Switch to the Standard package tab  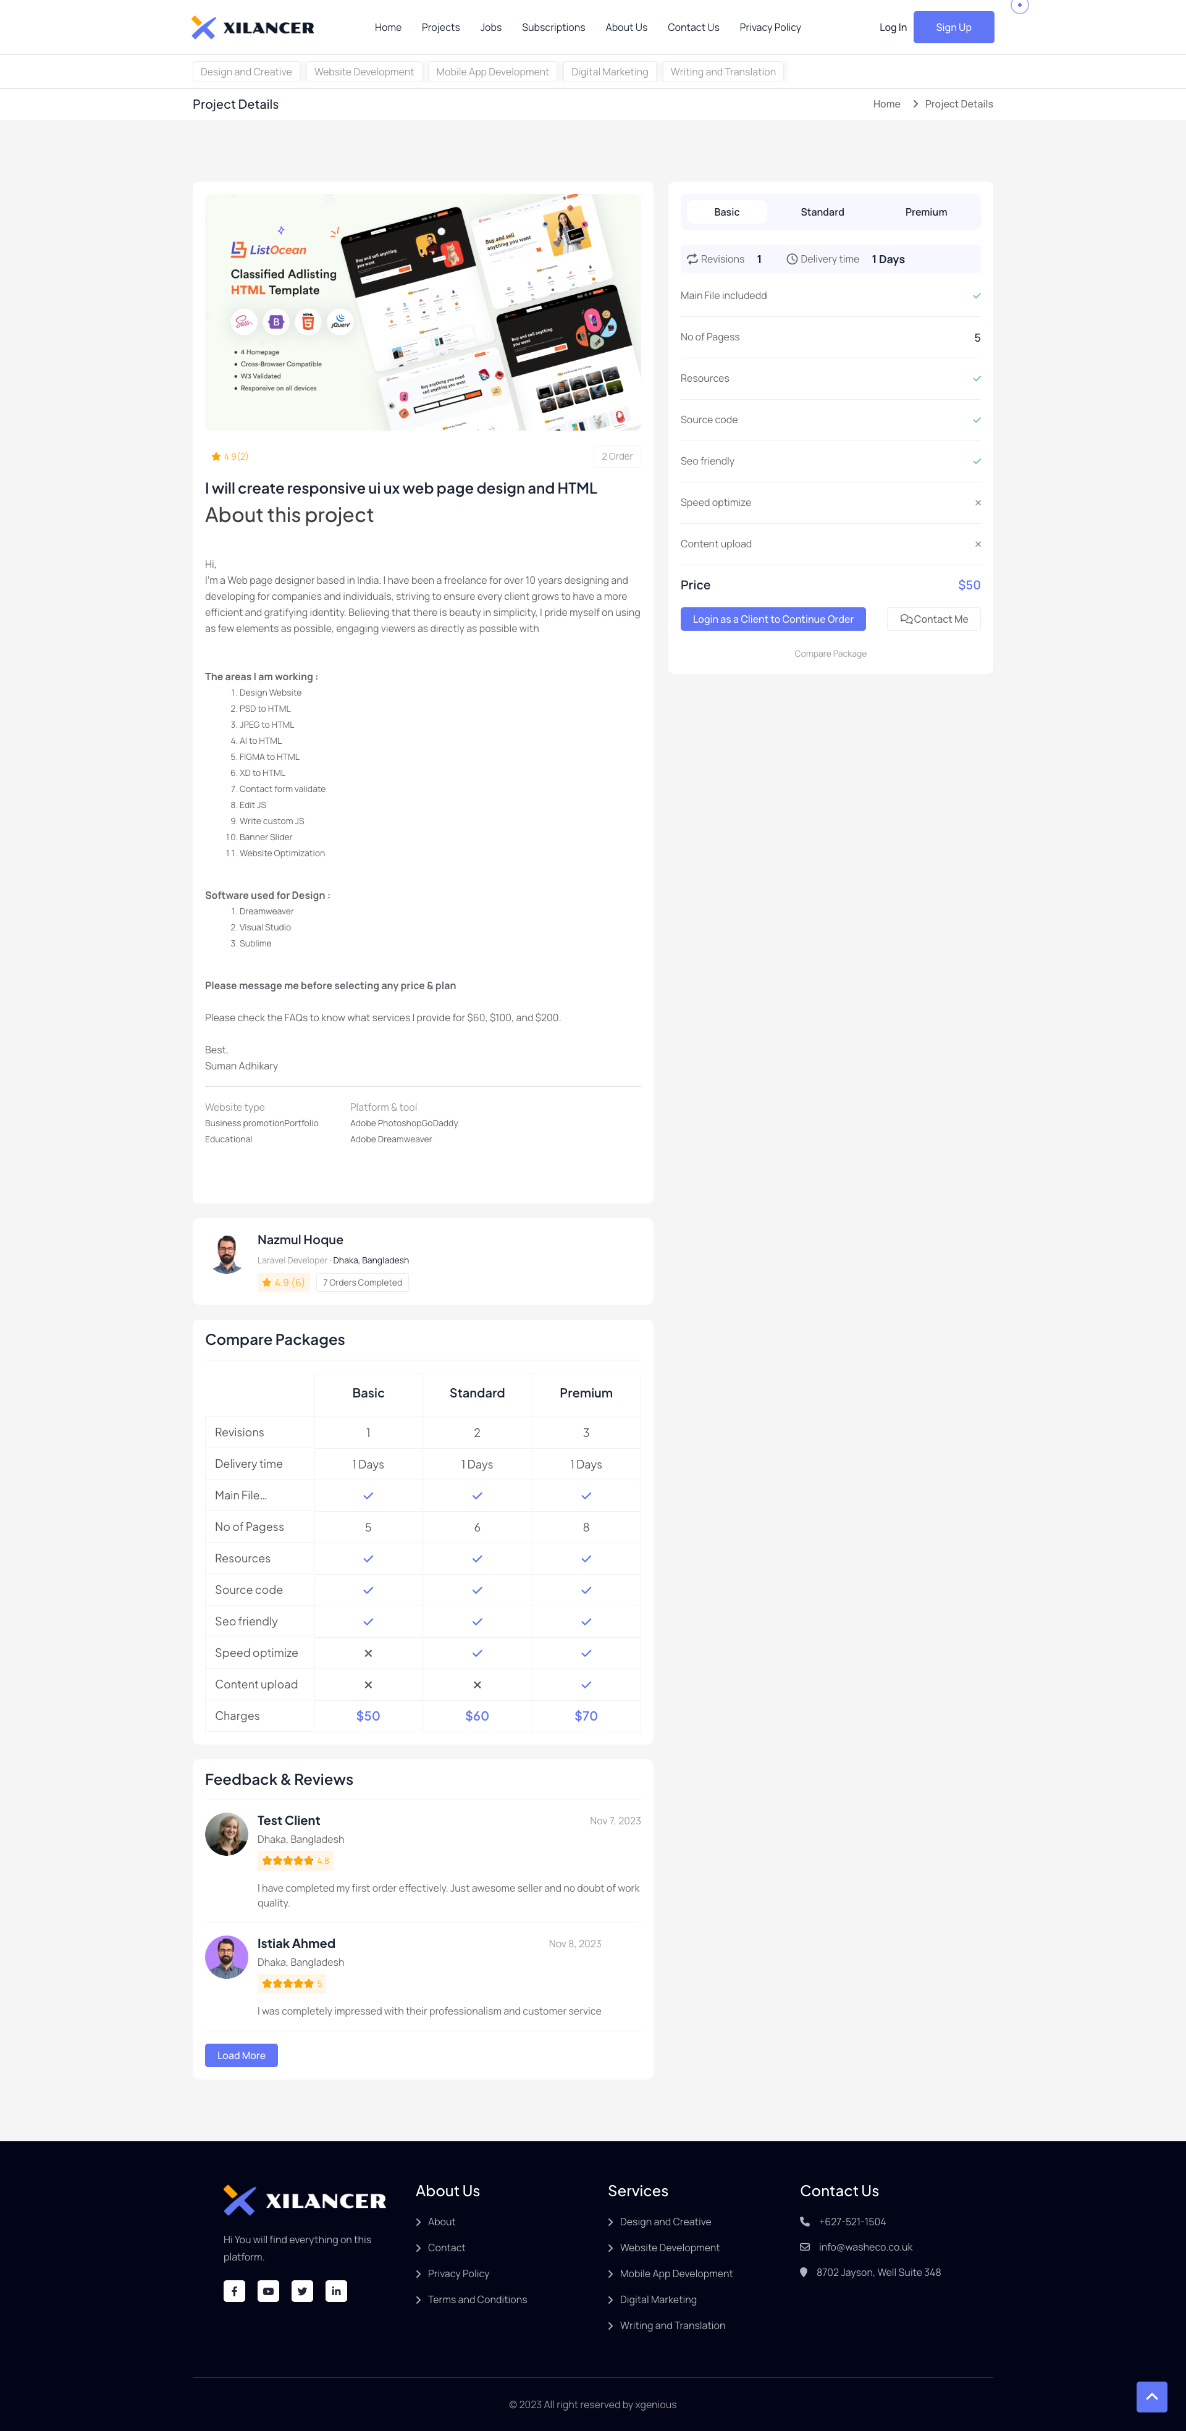click(822, 213)
